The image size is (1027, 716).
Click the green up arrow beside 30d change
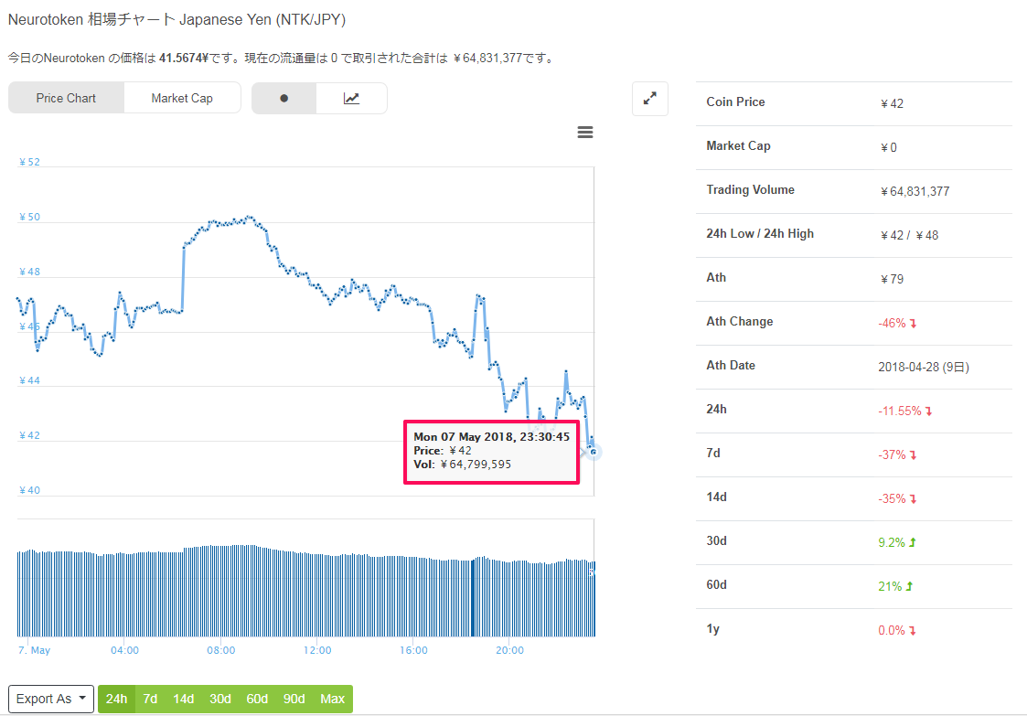(913, 542)
